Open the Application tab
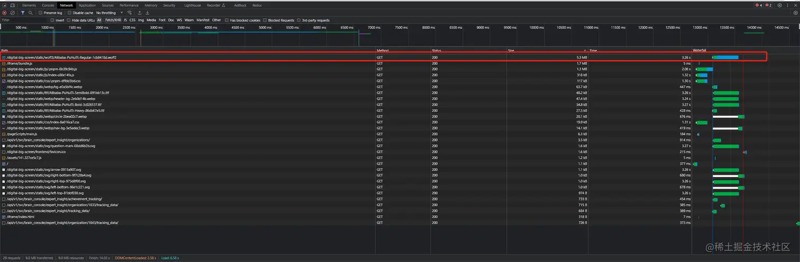This screenshot has width=800, height=262. (x=87, y=5)
